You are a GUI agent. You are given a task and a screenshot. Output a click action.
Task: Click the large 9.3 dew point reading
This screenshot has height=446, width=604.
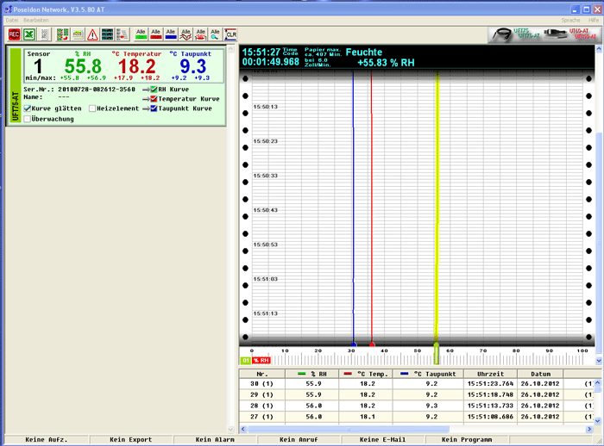tap(193, 66)
